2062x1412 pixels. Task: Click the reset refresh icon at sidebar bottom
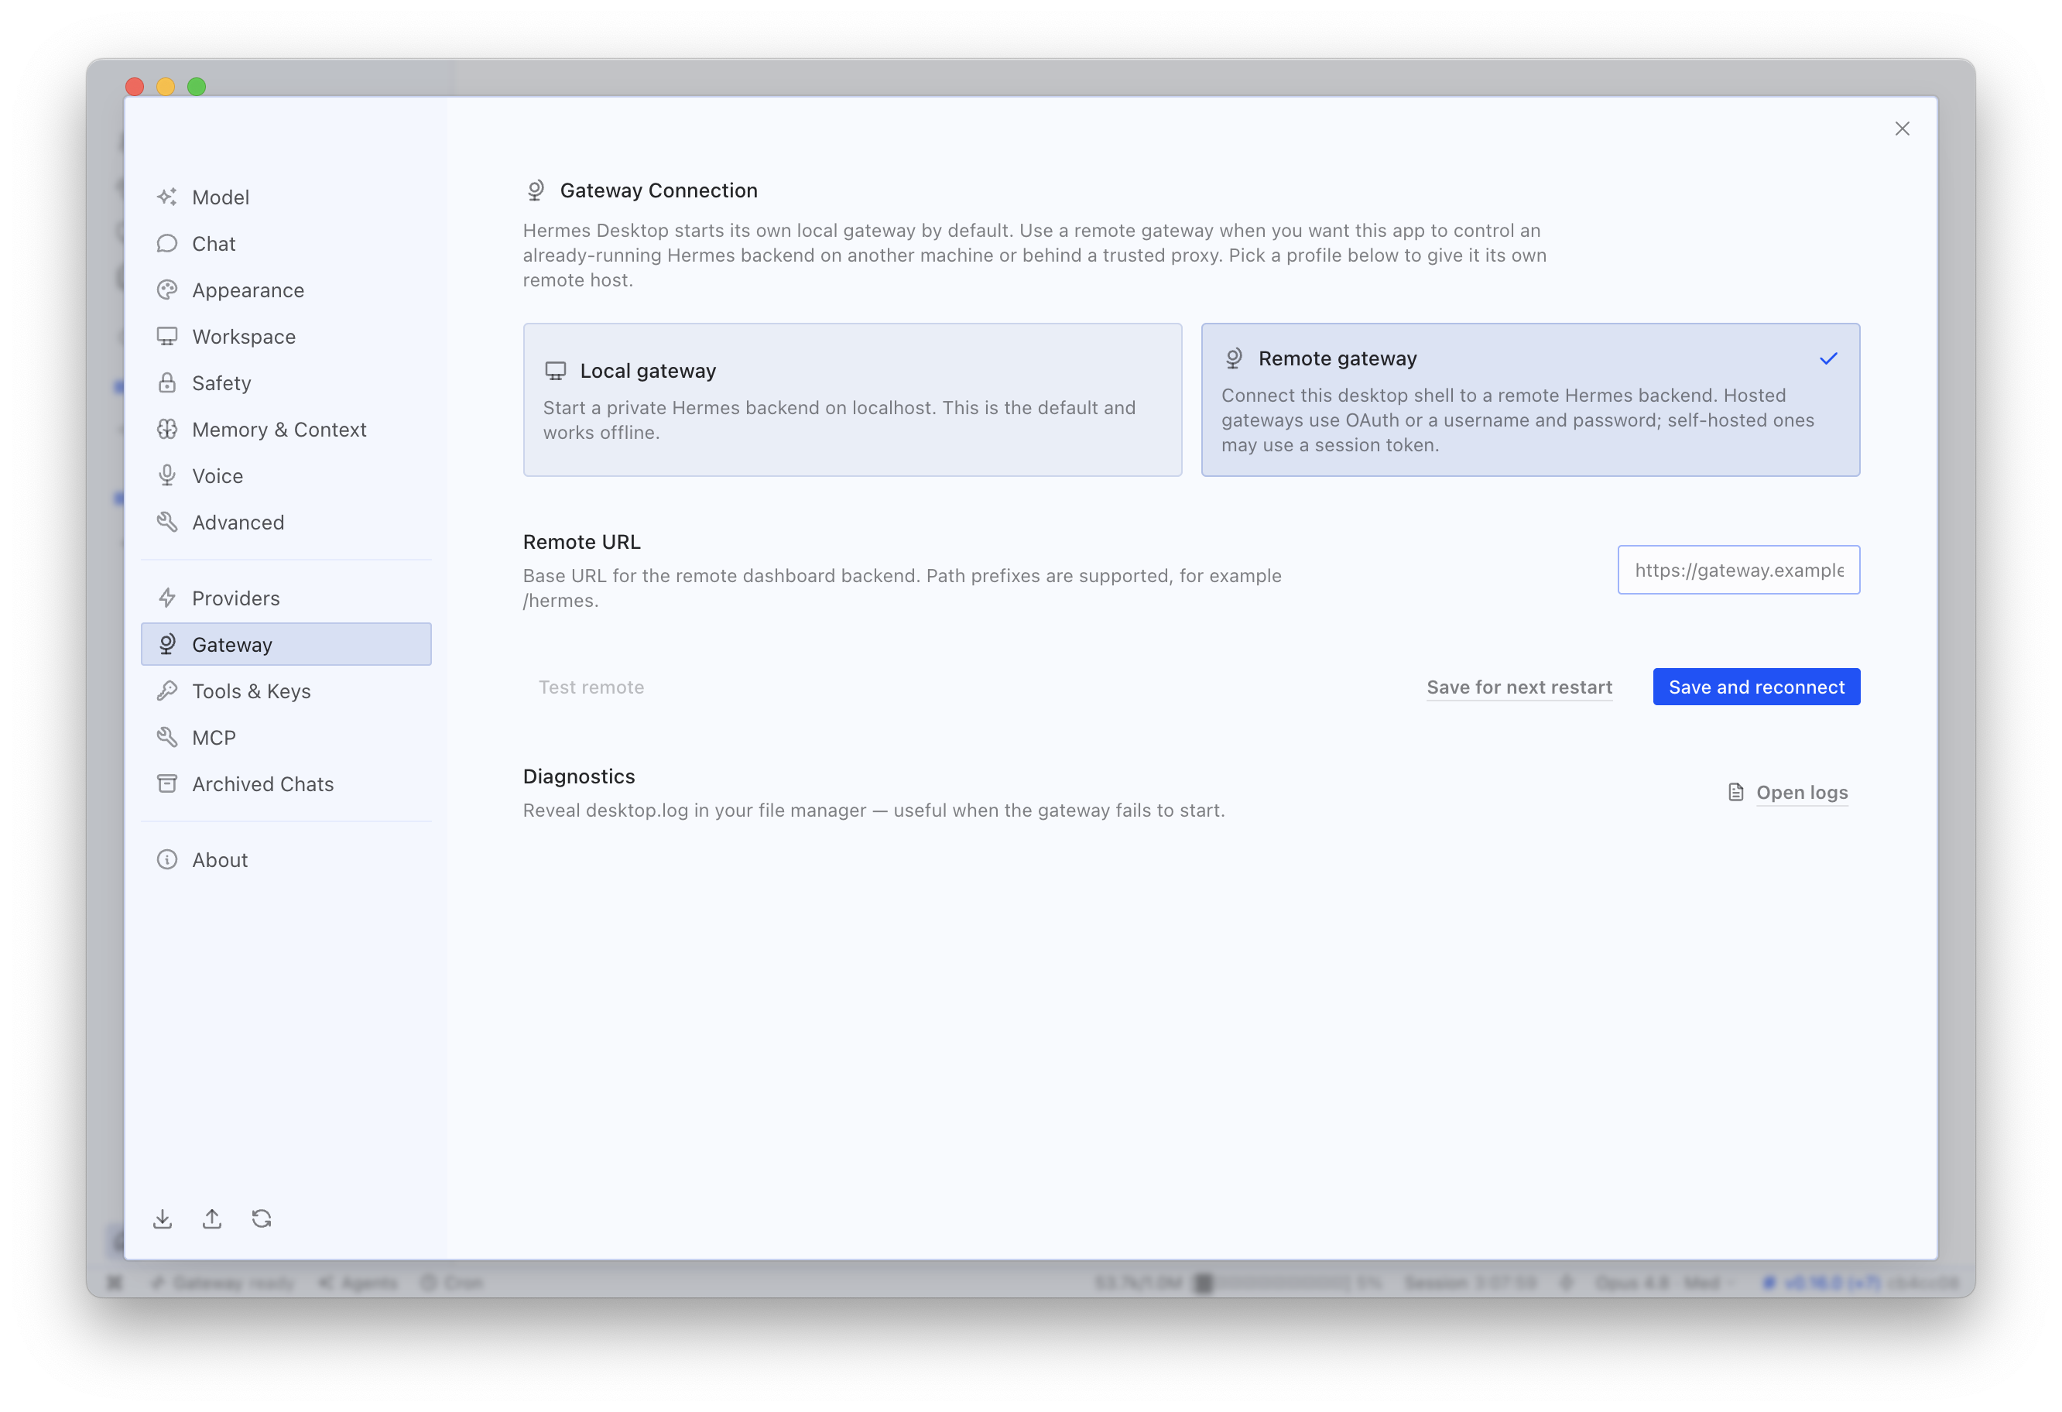(x=262, y=1218)
